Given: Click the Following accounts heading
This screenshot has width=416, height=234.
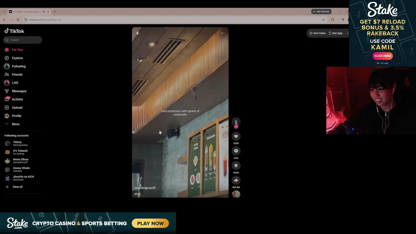Looking at the screenshot, I should pyautogui.click(x=17, y=136).
